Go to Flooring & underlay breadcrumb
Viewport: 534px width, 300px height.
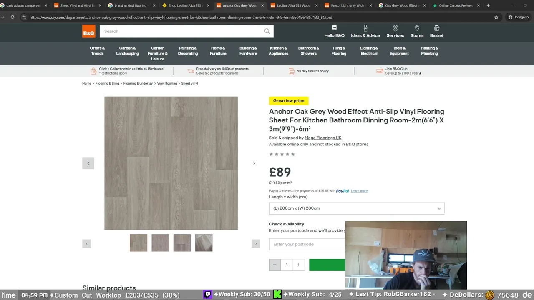click(x=138, y=83)
